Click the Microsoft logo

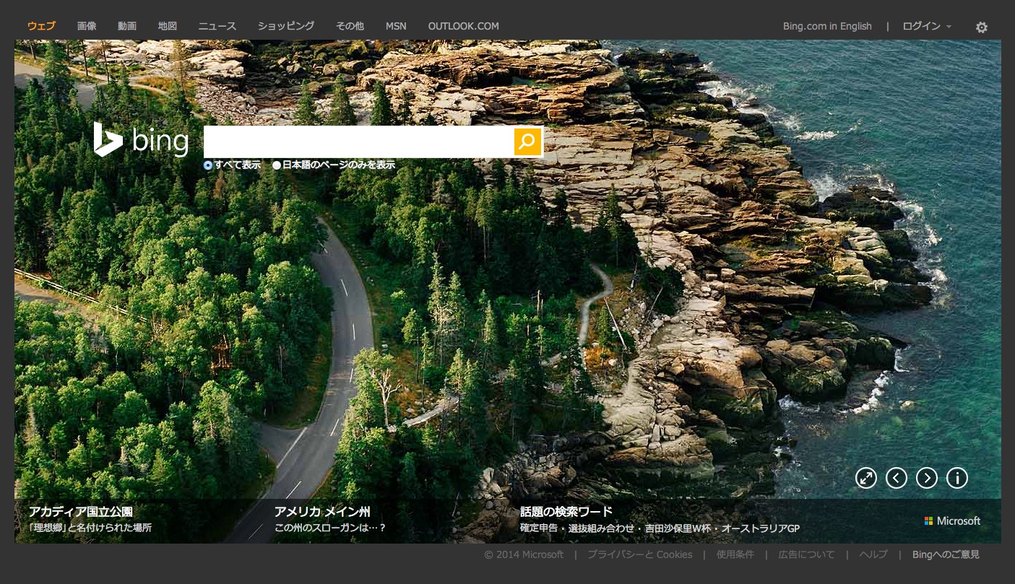pyautogui.click(x=952, y=520)
